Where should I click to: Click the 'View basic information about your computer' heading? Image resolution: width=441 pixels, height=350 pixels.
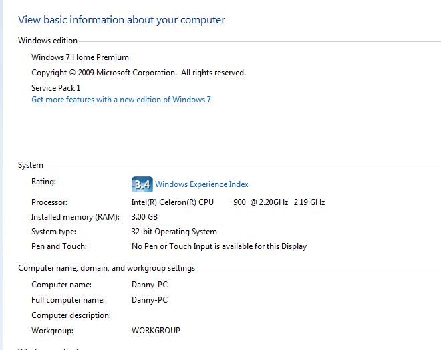pyautogui.click(x=122, y=20)
